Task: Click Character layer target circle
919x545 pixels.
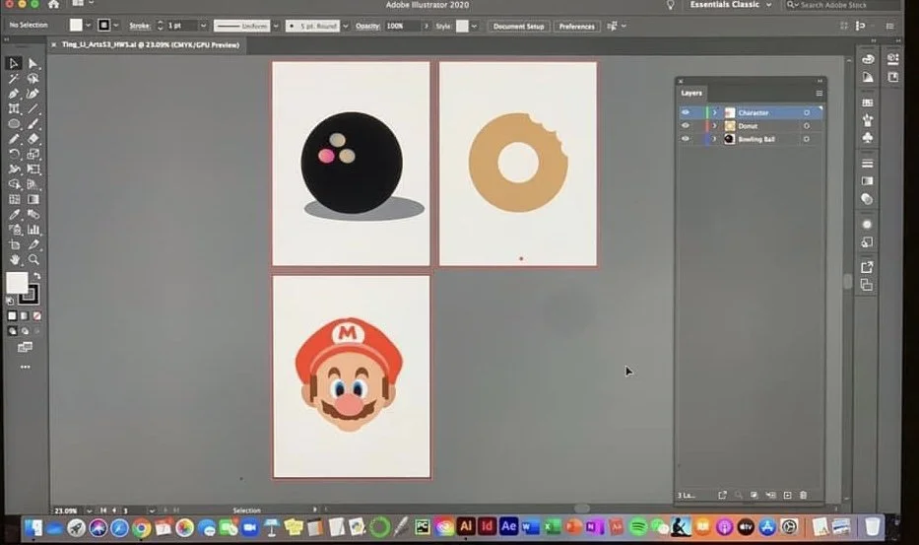Action: tap(807, 112)
